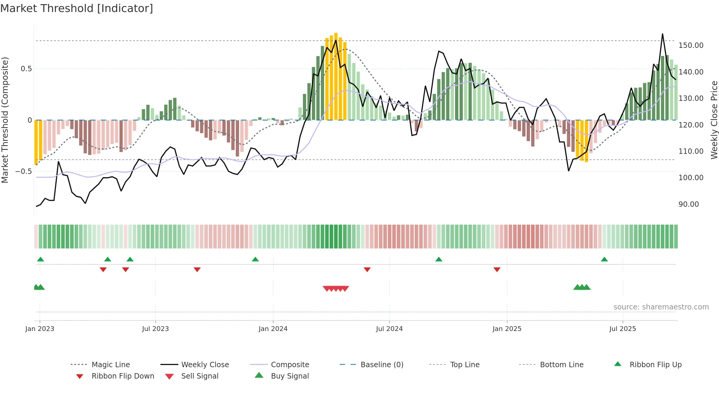719x404 pixels.
Task: Click the −0.5 composite axis label
Action: click(24, 171)
